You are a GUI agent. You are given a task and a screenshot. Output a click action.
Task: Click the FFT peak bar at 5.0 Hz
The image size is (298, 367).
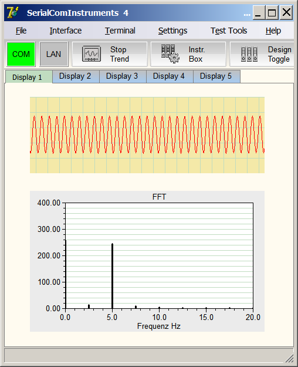click(x=112, y=276)
